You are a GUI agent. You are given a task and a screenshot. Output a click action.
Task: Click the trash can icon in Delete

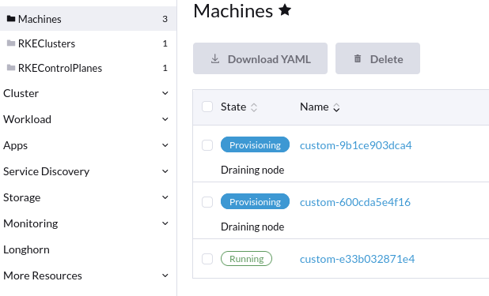pyautogui.click(x=358, y=58)
